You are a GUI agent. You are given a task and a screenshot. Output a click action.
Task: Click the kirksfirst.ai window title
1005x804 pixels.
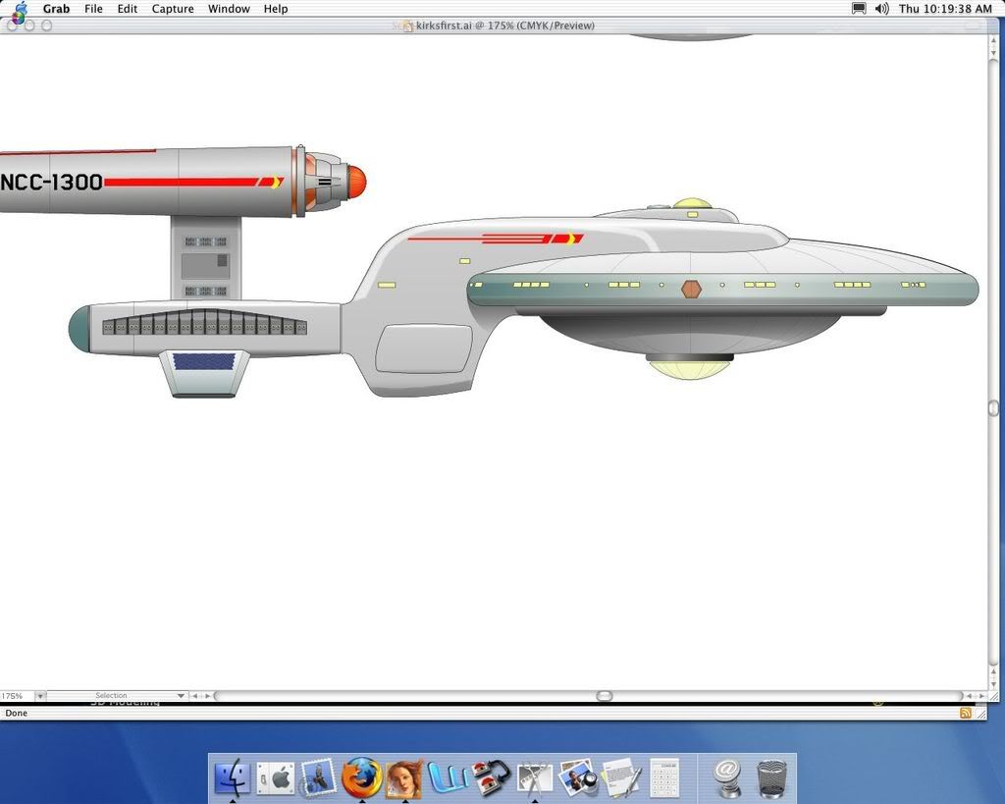point(505,26)
